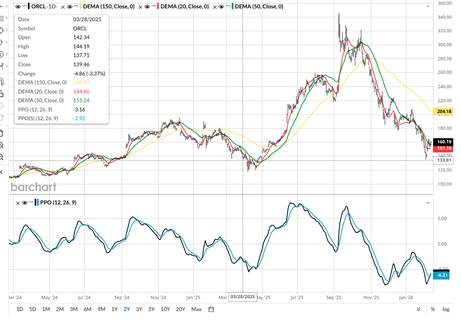Remove the DEMA (20, Close, 0) indicator

(x=140, y=7)
